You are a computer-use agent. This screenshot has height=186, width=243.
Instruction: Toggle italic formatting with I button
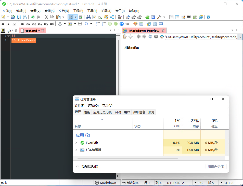[x=9, y=24]
